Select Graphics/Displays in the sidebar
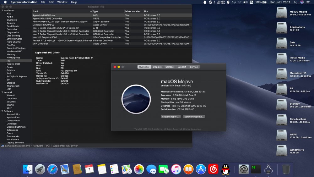314x177 pixels. [16, 48]
